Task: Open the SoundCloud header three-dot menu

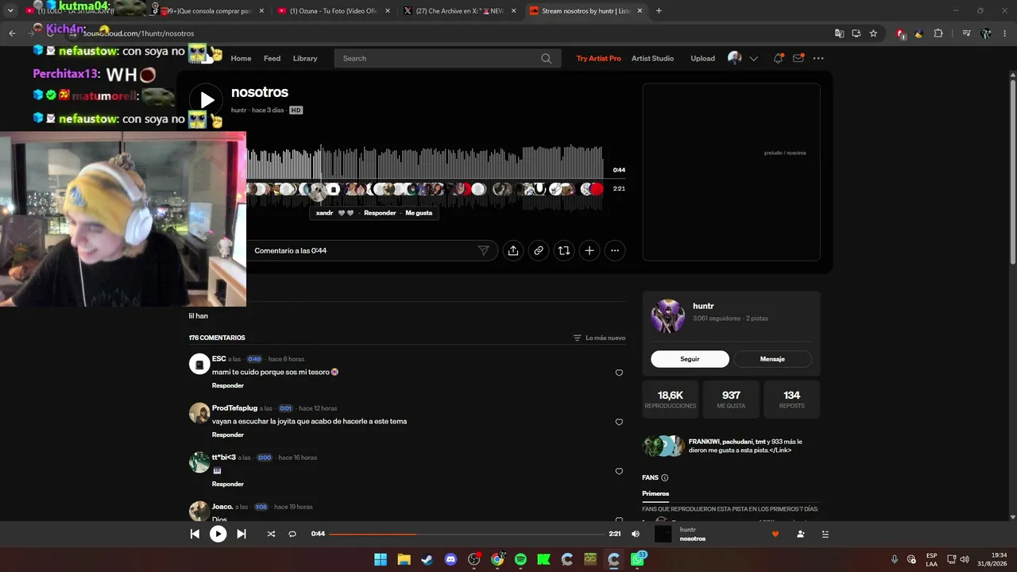Action: tap(818, 58)
